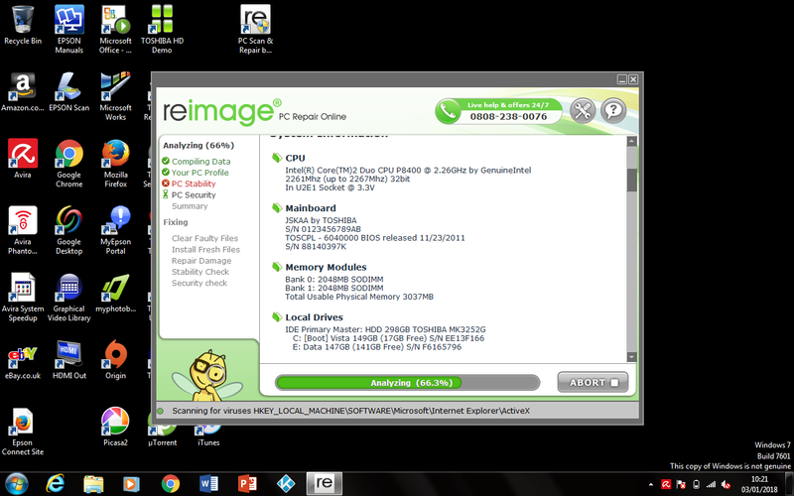The height and width of the screenshot is (496, 794).
Task: Open Avira System Speedup desktop icon
Action: click(x=22, y=297)
